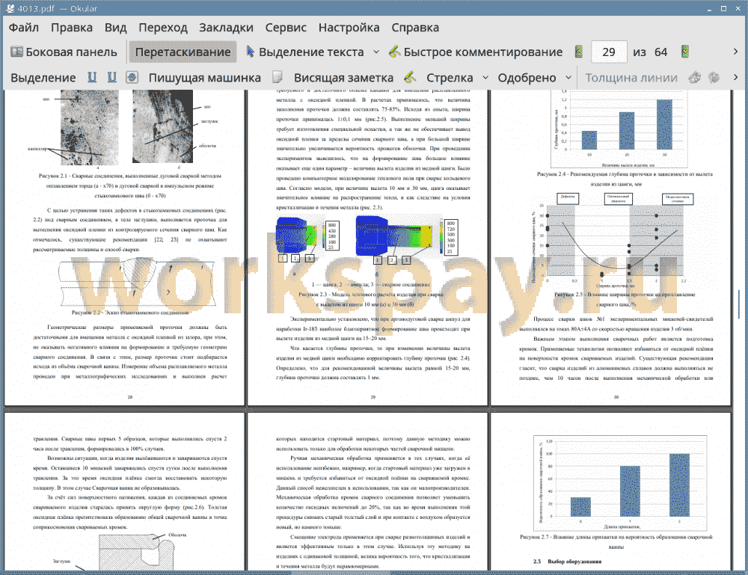Go to next page using arrow icon

685,52
